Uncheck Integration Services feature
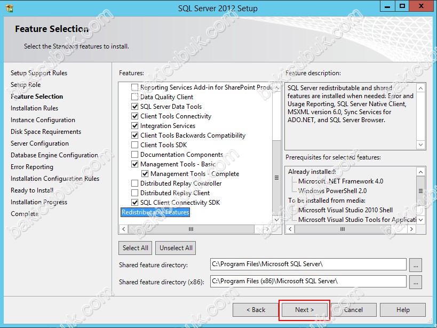The width and height of the screenshot is (437, 328). coord(134,126)
